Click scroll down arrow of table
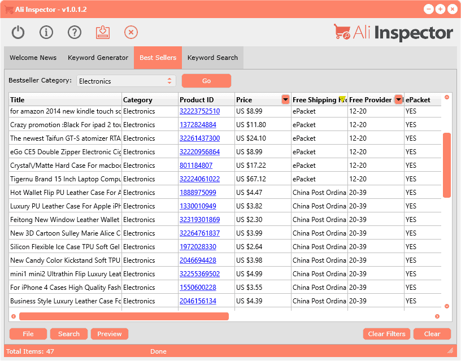461x361 pixels. point(446,306)
